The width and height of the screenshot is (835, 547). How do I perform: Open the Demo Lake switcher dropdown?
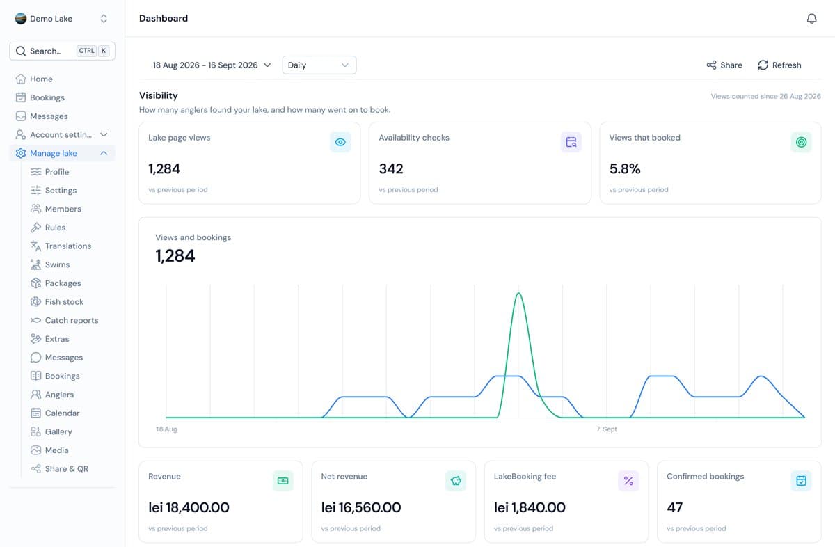(62, 19)
